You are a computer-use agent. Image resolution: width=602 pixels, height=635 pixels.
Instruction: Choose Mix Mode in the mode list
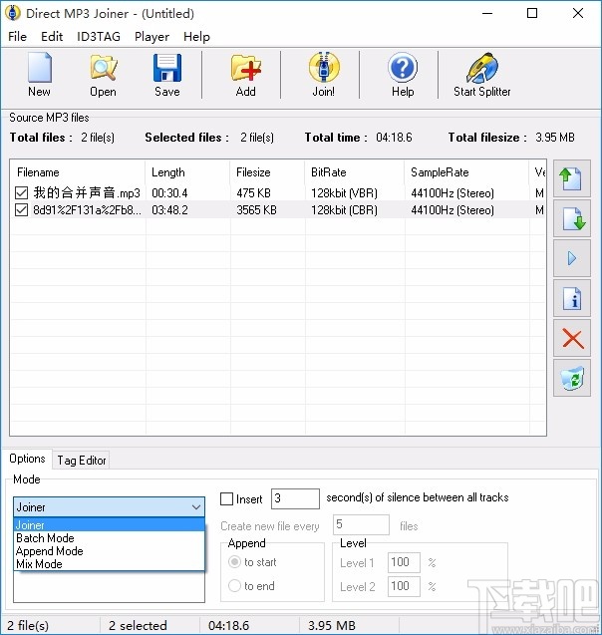(109, 564)
